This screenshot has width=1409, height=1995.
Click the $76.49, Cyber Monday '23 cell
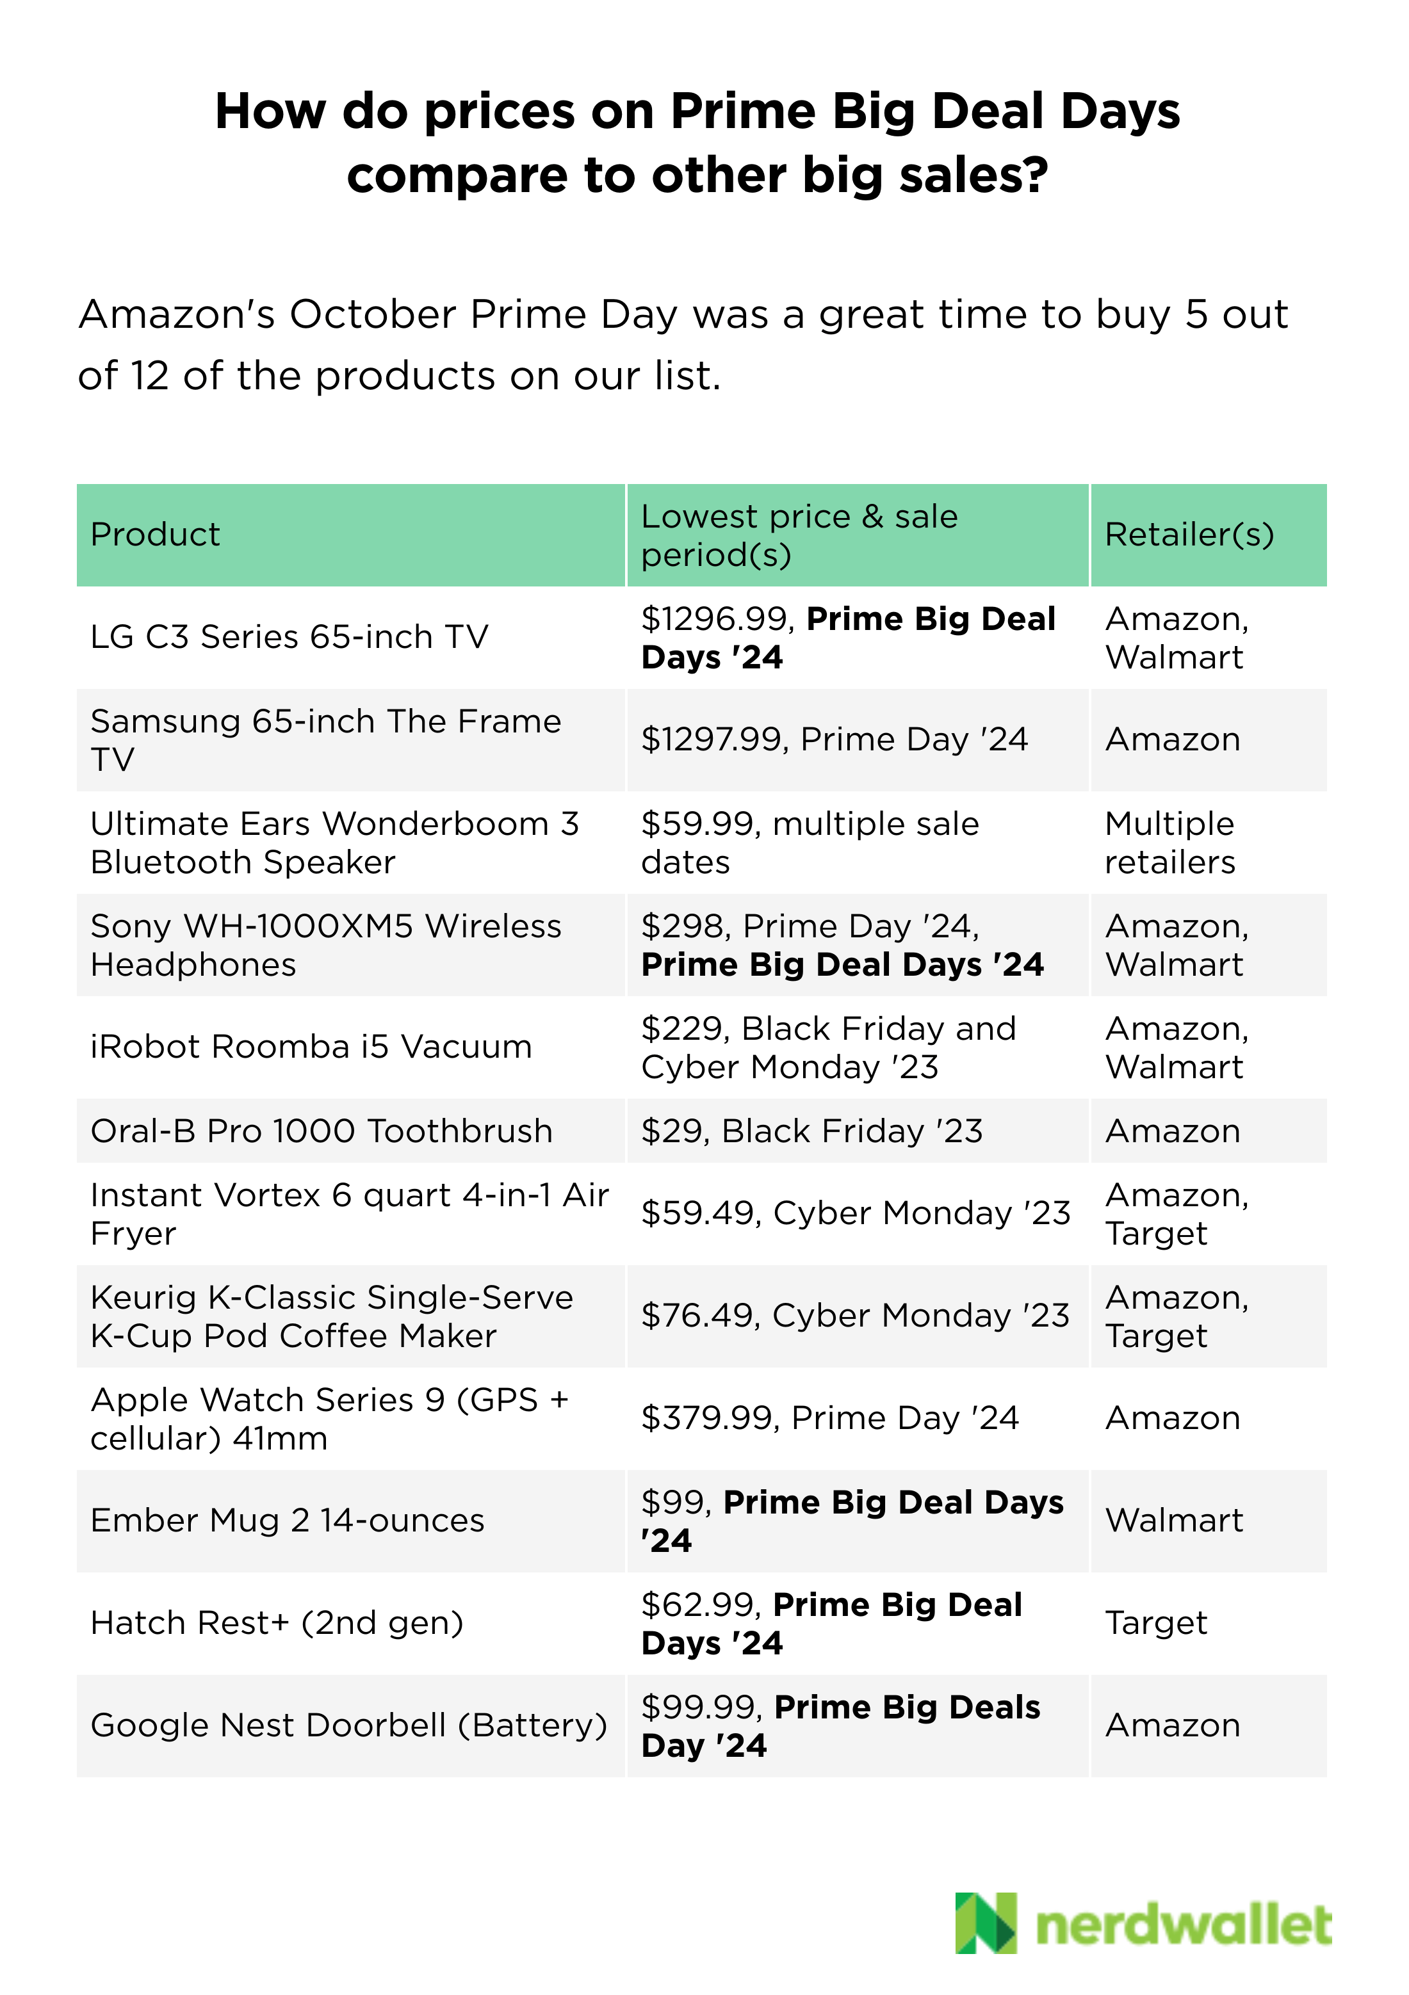pos(854,1316)
